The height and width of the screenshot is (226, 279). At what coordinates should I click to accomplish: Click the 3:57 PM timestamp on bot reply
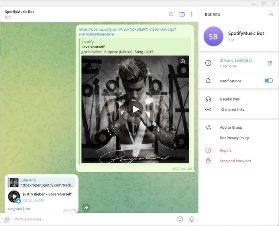pos(69,210)
